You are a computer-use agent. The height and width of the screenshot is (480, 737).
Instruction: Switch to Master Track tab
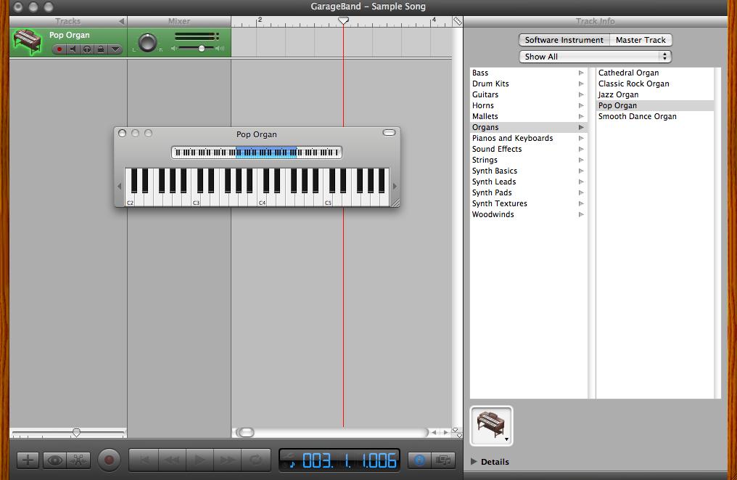pyautogui.click(x=641, y=40)
